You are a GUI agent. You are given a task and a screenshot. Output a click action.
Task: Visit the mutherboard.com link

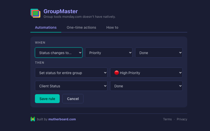coord(62,119)
